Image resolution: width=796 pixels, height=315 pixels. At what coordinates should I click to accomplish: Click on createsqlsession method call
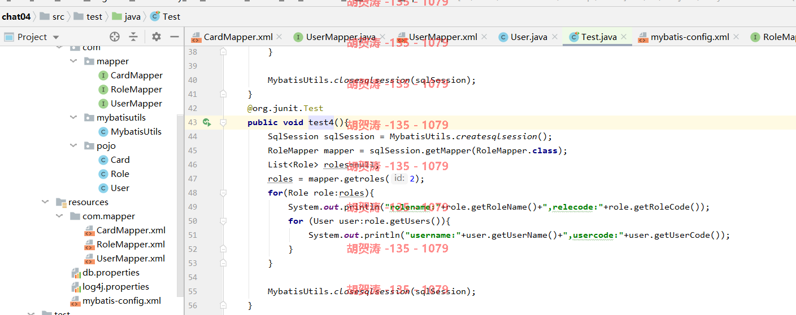pos(495,136)
